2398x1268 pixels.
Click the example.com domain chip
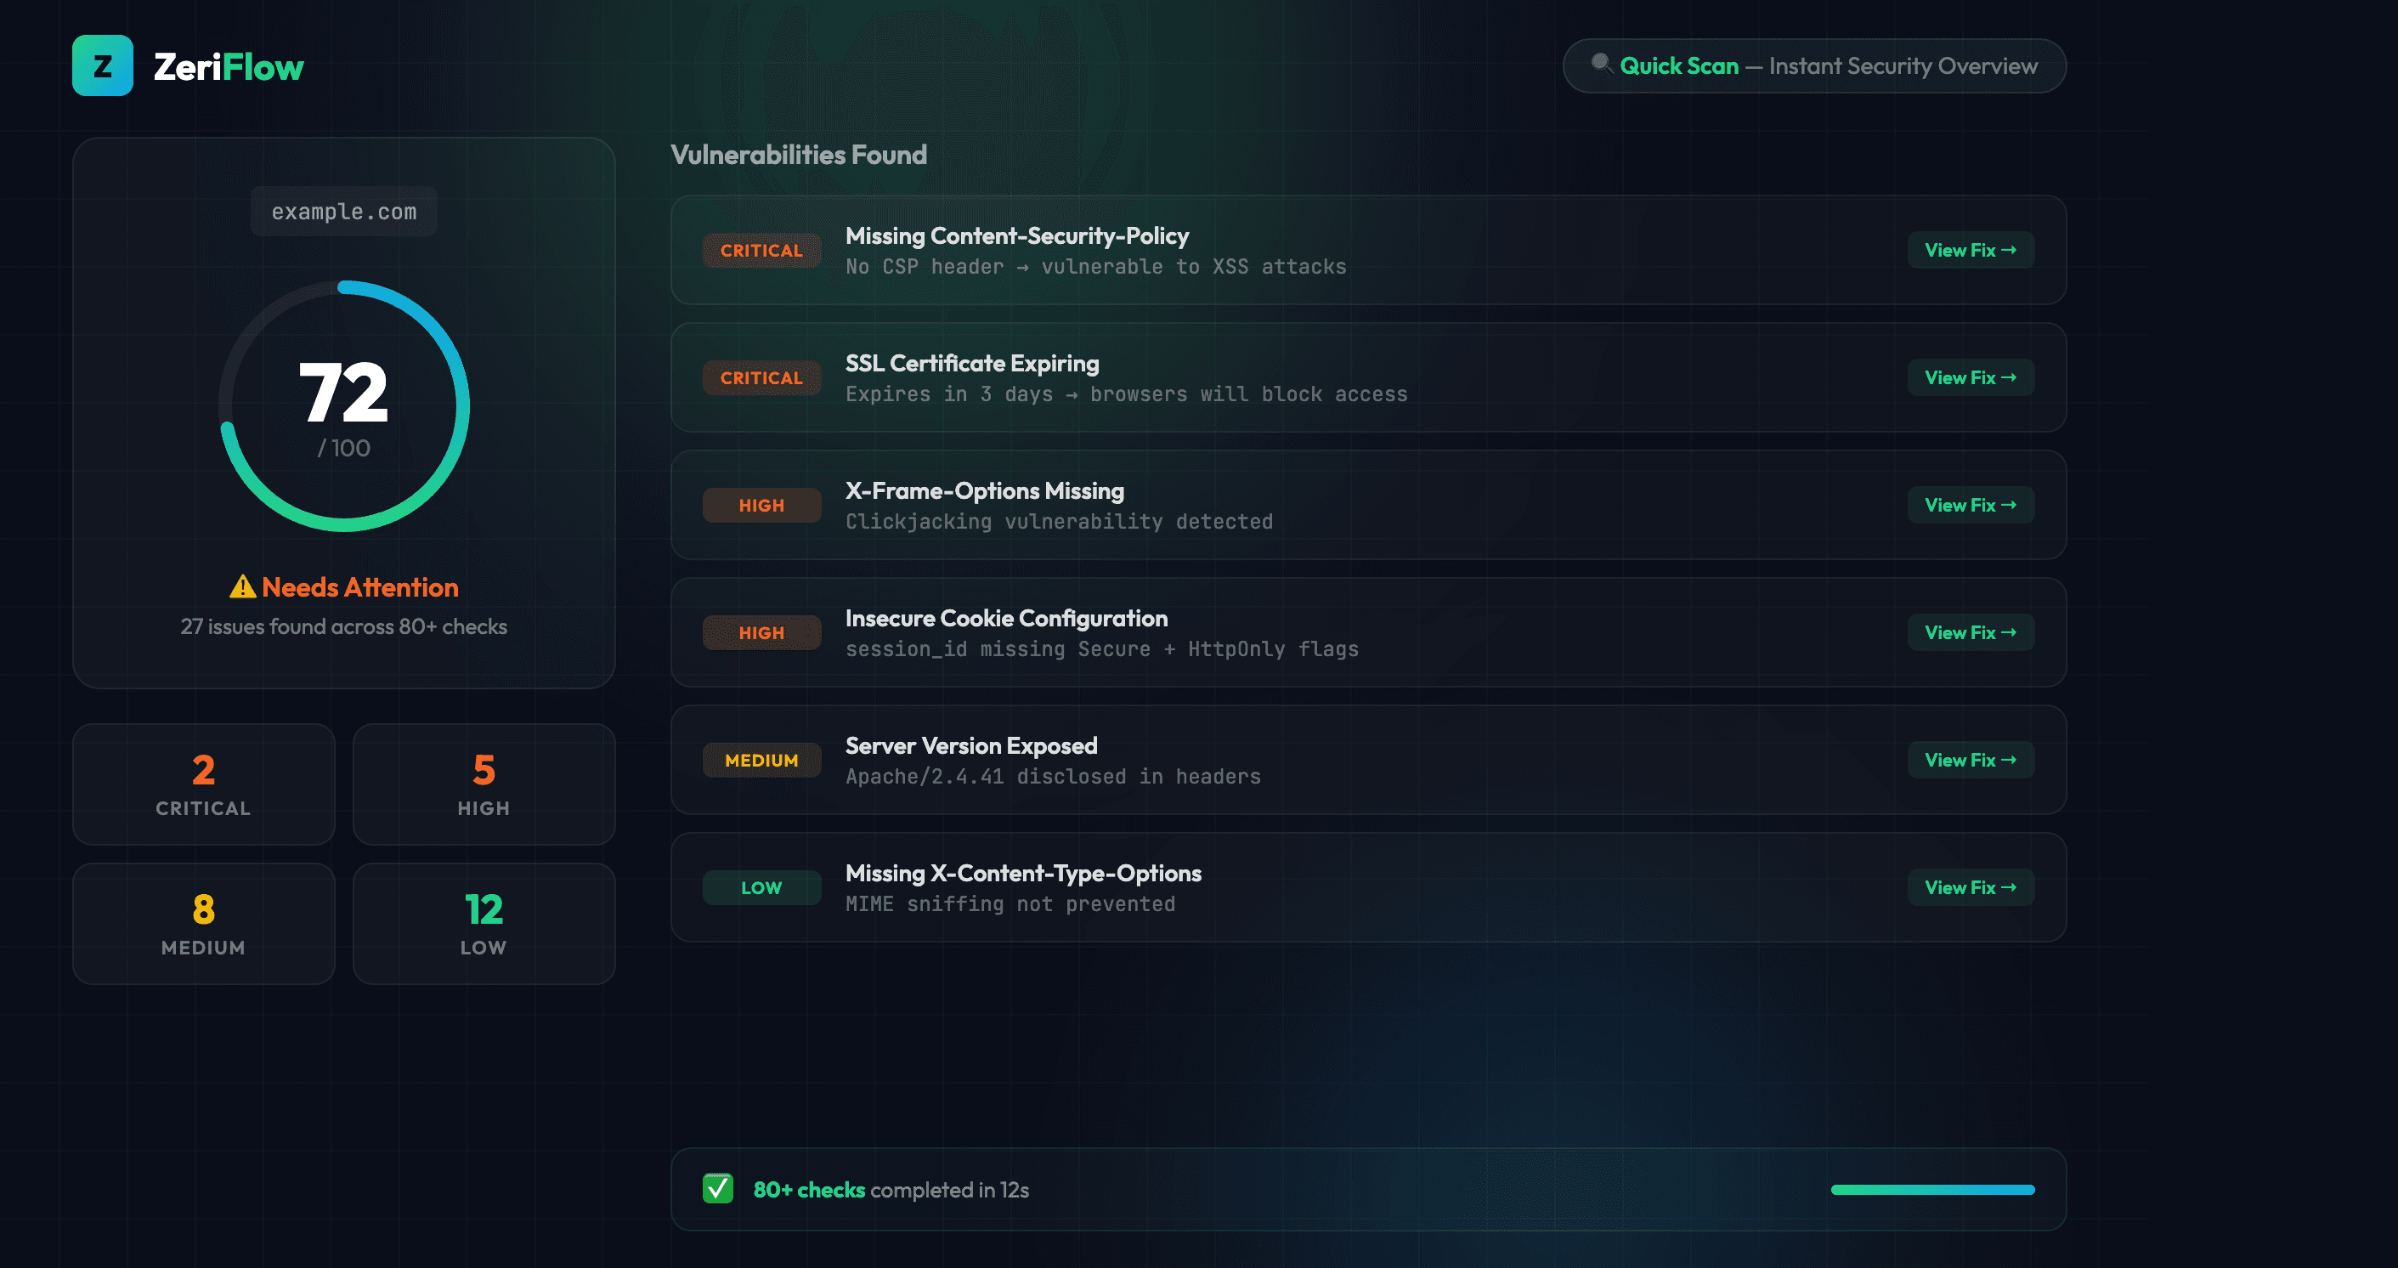coord(343,212)
